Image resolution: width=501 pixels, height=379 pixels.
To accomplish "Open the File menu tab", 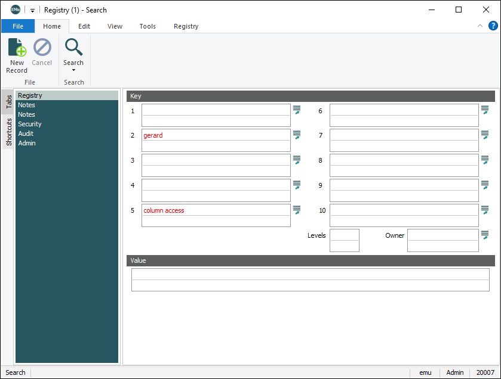I will (18, 26).
